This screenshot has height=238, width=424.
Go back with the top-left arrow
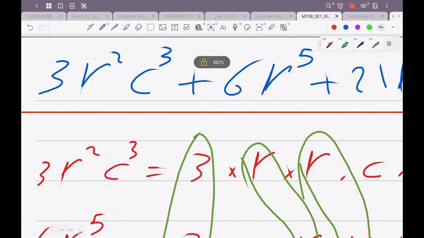[x=37, y=6]
